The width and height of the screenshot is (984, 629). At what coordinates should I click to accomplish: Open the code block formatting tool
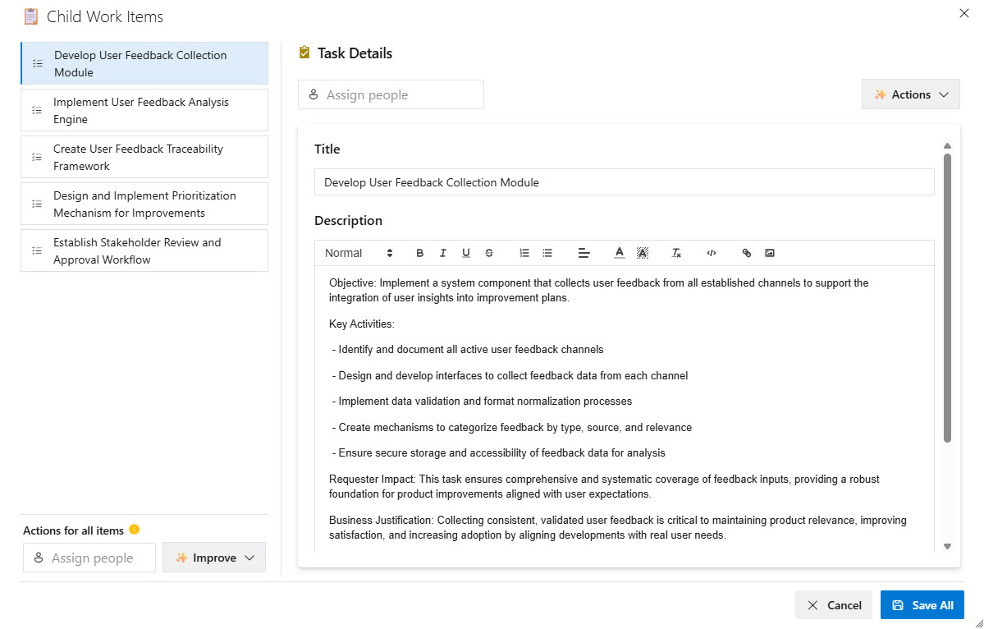[711, 253]
